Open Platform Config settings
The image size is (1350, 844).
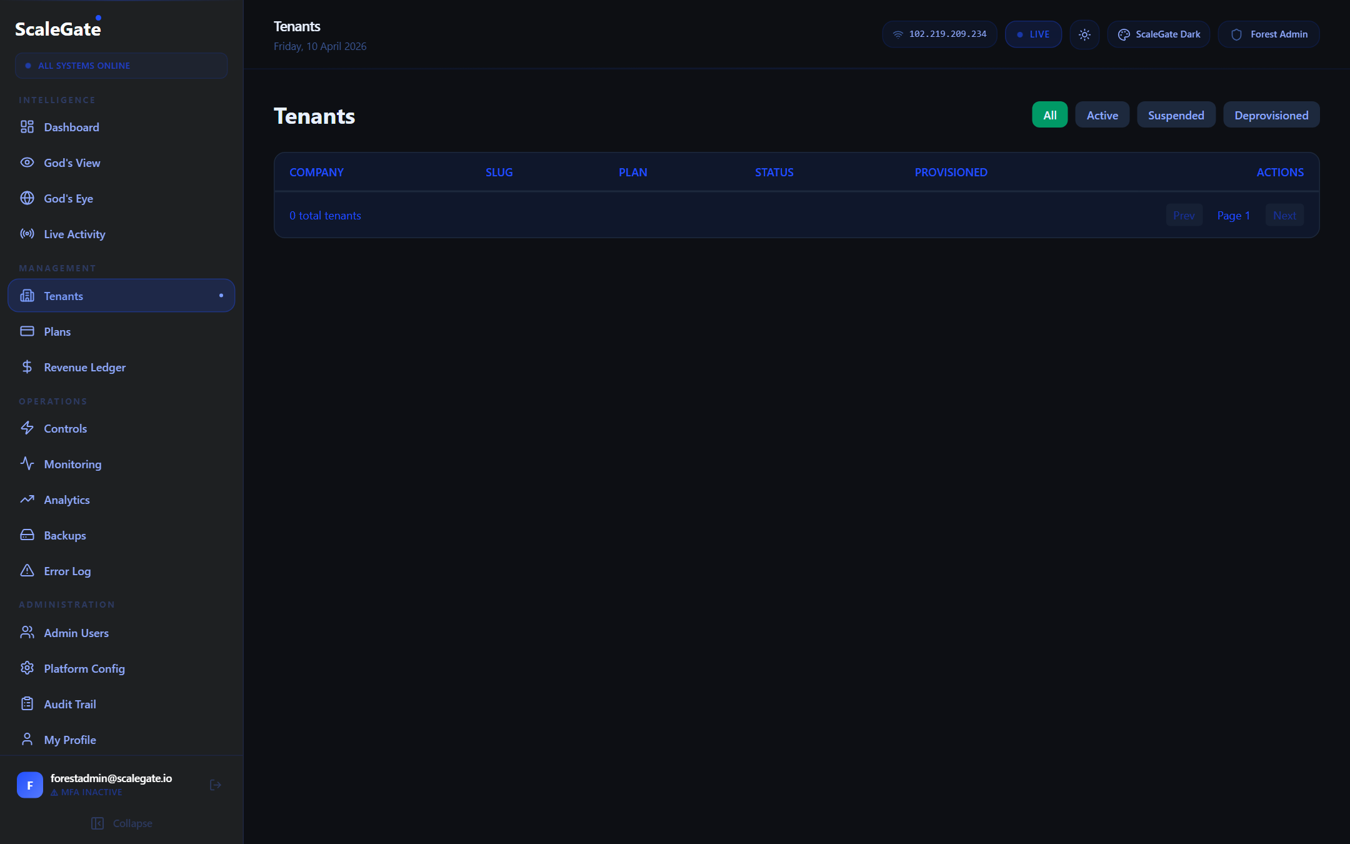[x=84, y=668]
